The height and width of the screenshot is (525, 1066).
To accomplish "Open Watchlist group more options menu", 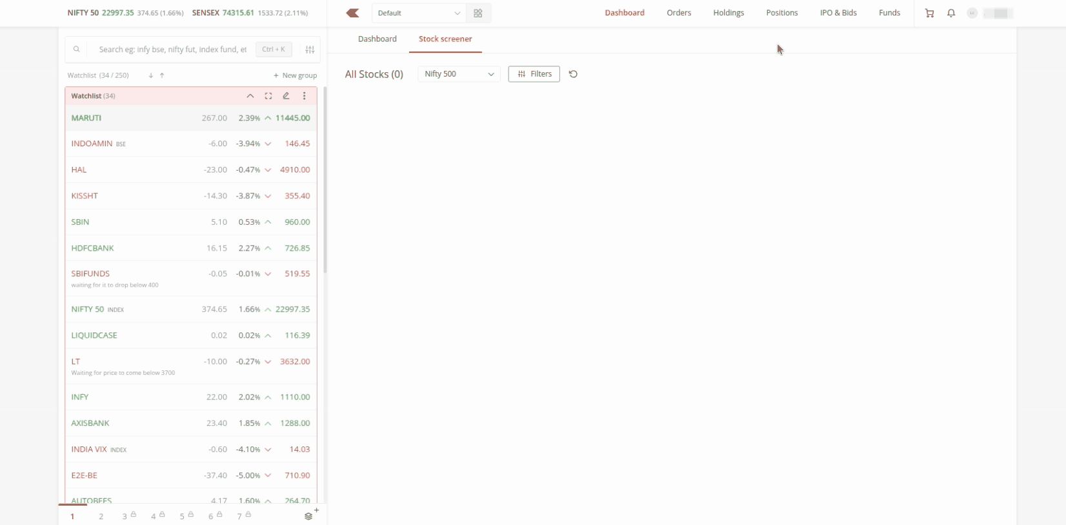I will pos(305,96).
